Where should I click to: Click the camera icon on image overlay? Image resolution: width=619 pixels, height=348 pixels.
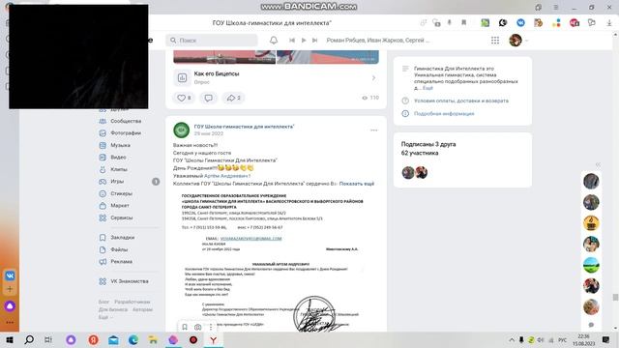click(197, 327)
